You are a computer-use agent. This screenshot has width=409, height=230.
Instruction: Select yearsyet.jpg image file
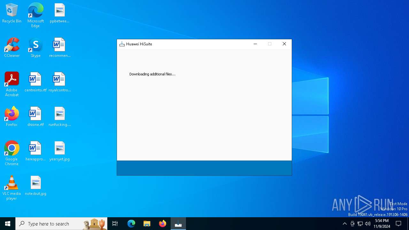[x=59, y=151]
